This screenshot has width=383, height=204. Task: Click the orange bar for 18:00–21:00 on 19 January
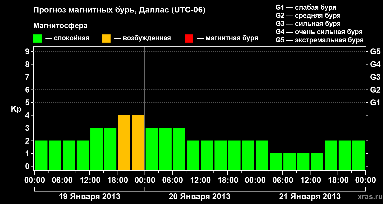pos(124,143)
